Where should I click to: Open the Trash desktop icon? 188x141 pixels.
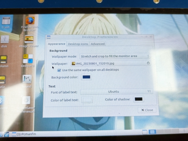tap(6, 21)
